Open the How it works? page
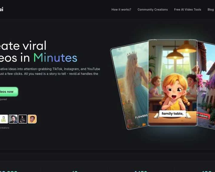Viewport: 215px width, 172px height. [121, 10]
